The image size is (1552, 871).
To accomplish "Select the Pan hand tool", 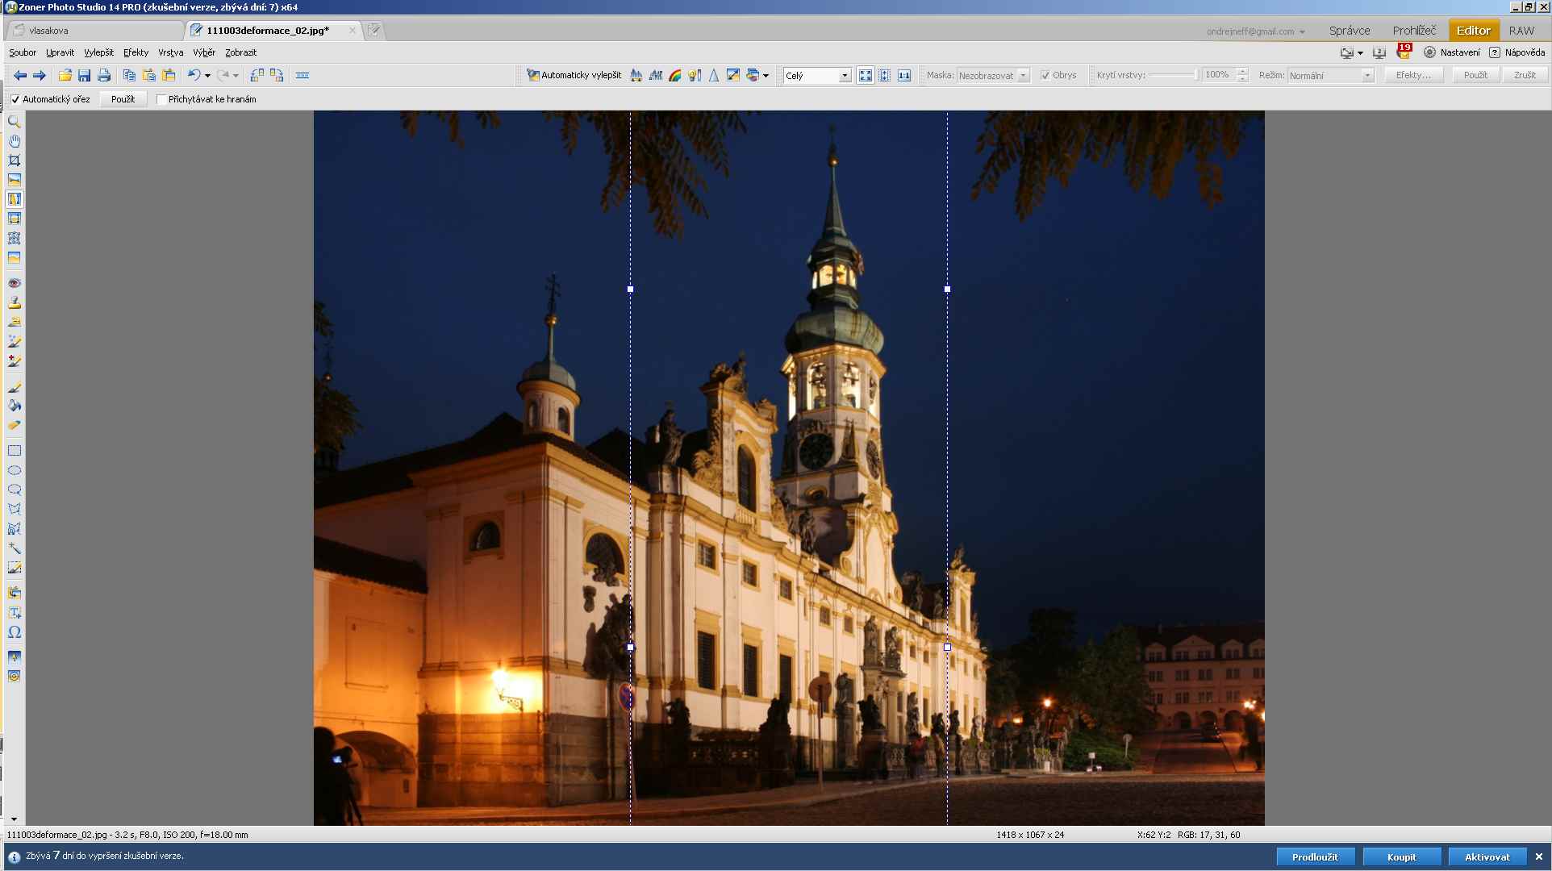I will point(15,141).
